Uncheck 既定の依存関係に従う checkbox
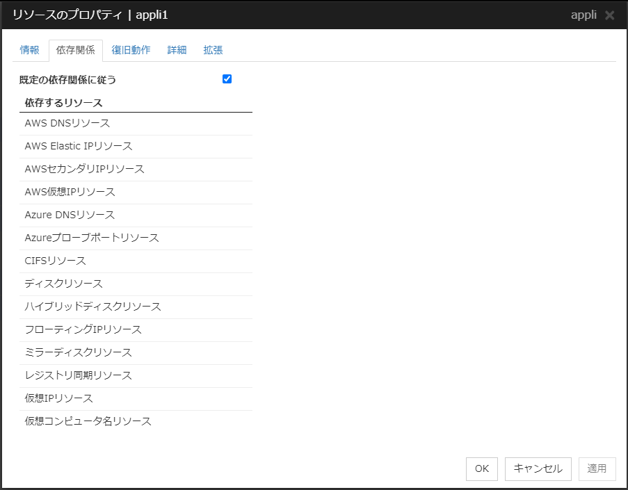Screen dimensions: 628x490 point(227,79)
